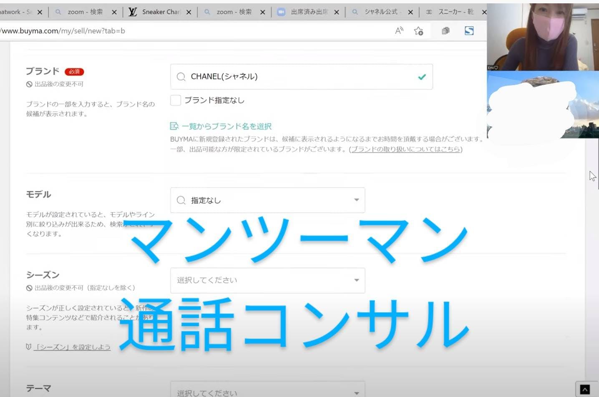Click the woman's webcam video thumbnail
The image size is (599, 397).
tap(543, 37)
